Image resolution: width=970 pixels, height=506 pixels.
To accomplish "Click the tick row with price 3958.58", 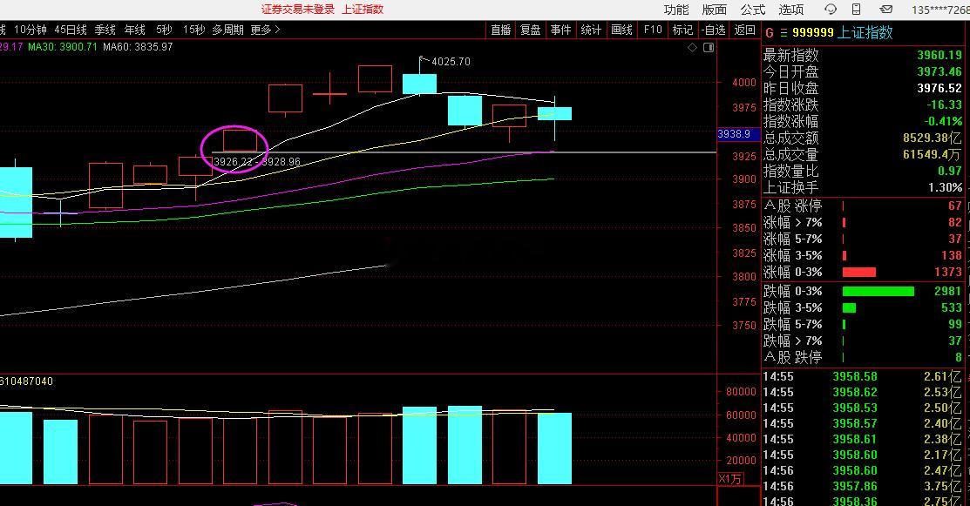I will click(x=862, y=376).
